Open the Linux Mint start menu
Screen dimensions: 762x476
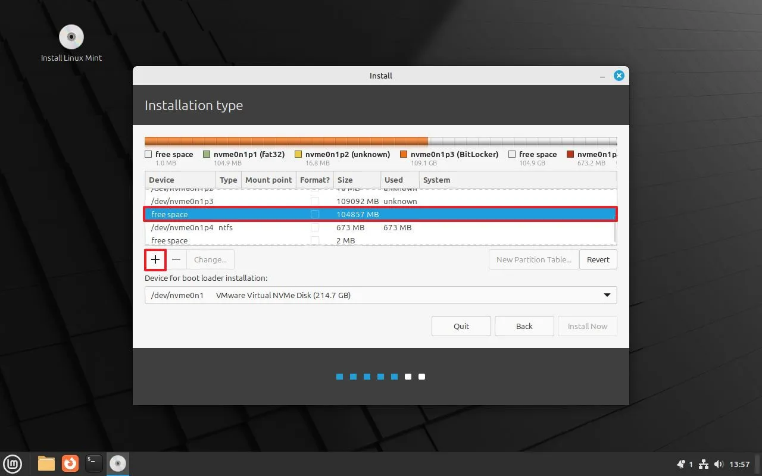(13, 464)
